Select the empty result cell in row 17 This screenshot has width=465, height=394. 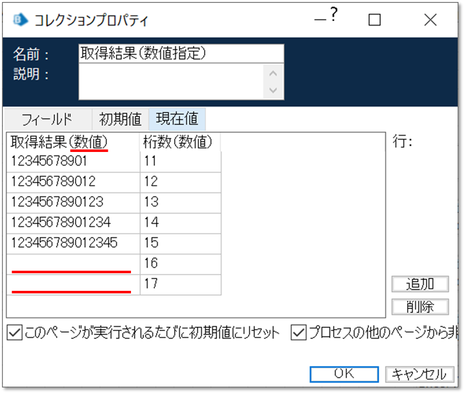pos(73,284)
